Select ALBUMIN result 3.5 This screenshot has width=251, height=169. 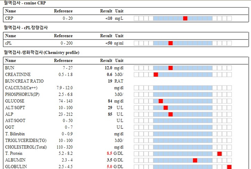pos(109,160)
